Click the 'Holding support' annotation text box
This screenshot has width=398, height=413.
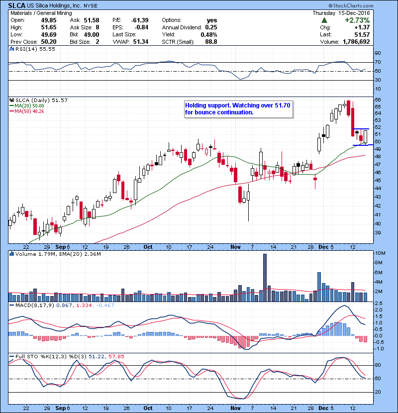[237, 109]
